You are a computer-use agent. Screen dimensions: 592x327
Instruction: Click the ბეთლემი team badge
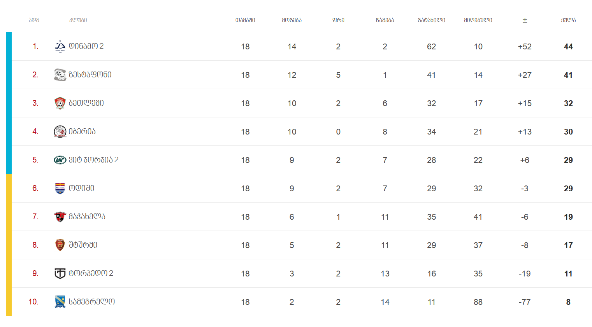tap(60, 103)
